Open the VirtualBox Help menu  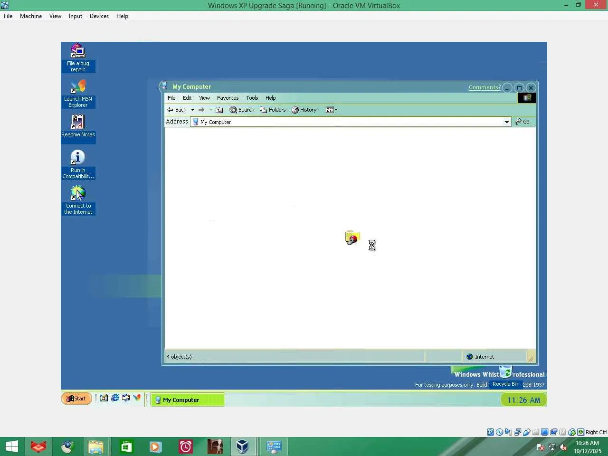coord(122,16)
